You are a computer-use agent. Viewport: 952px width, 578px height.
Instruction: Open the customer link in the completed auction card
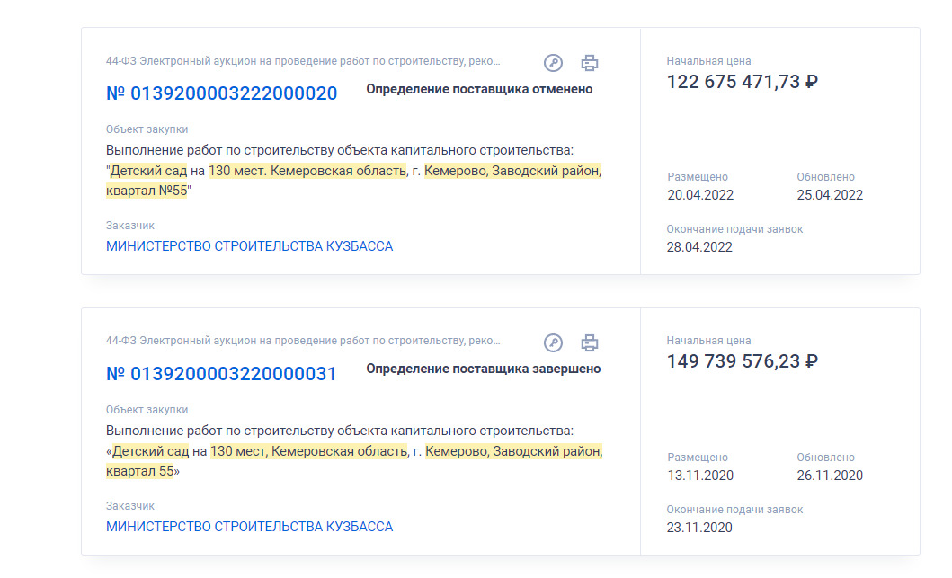click(x=250, y=527)
